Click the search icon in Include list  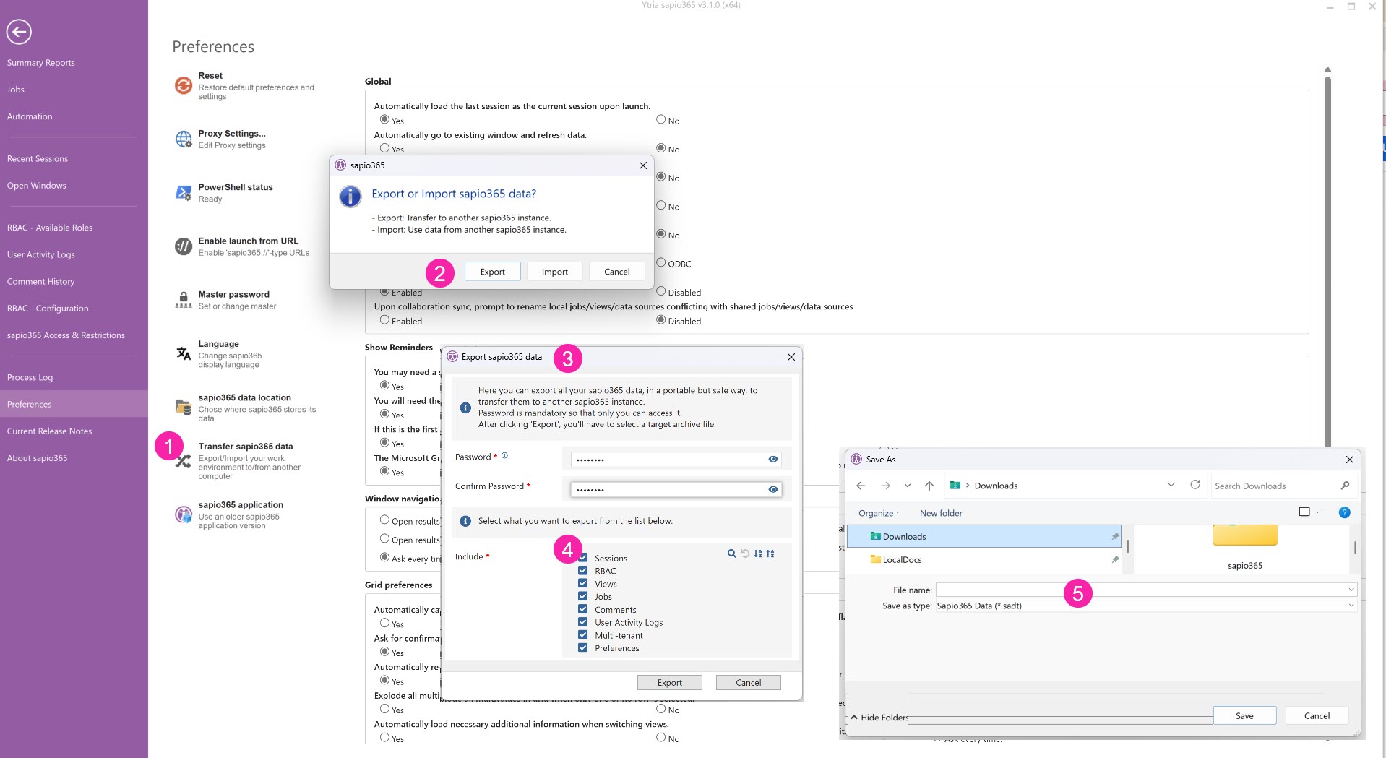point(731,554)
